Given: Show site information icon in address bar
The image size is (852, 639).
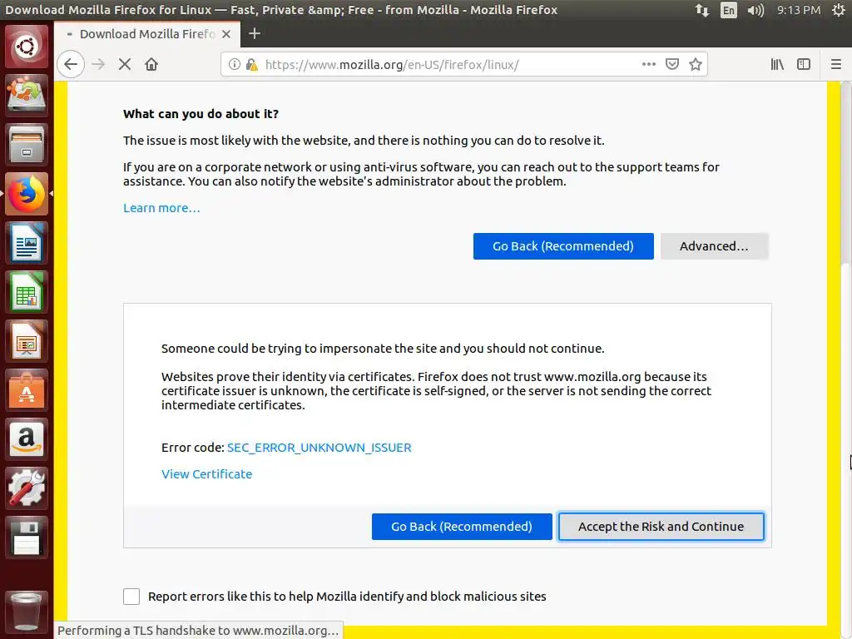Looking at the screenshot, I should (x=234, y=64).
